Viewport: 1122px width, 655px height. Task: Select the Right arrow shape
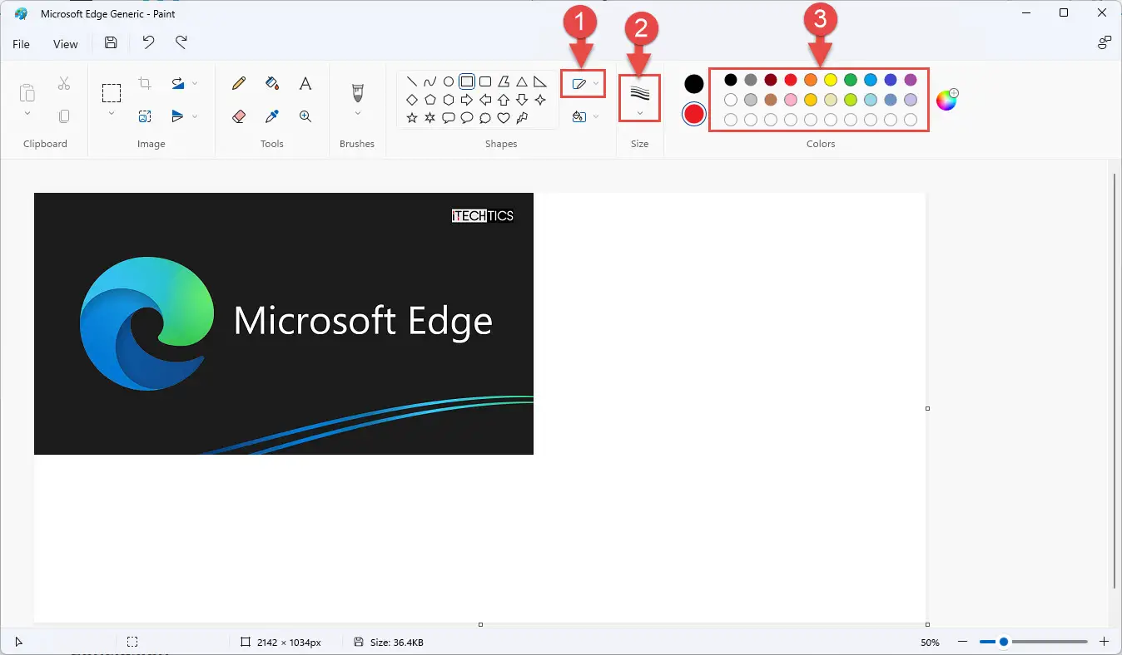[467, 100]
